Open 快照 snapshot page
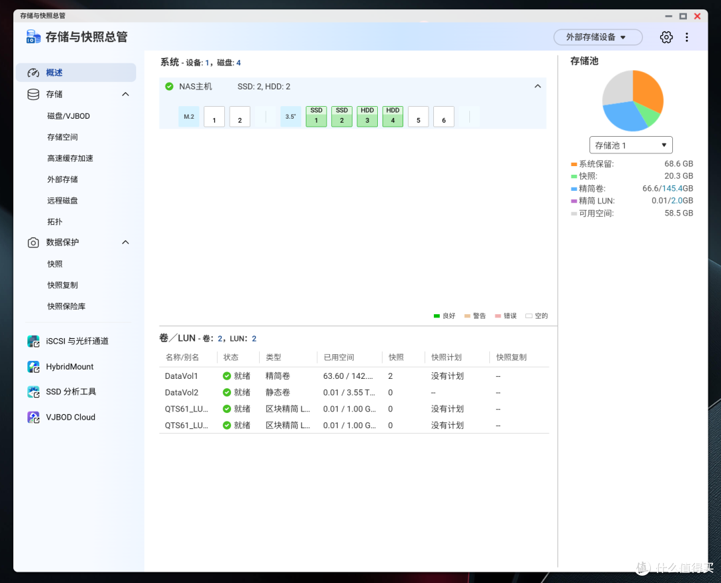Viewport: 721px width, 583px height. point(55,263)
